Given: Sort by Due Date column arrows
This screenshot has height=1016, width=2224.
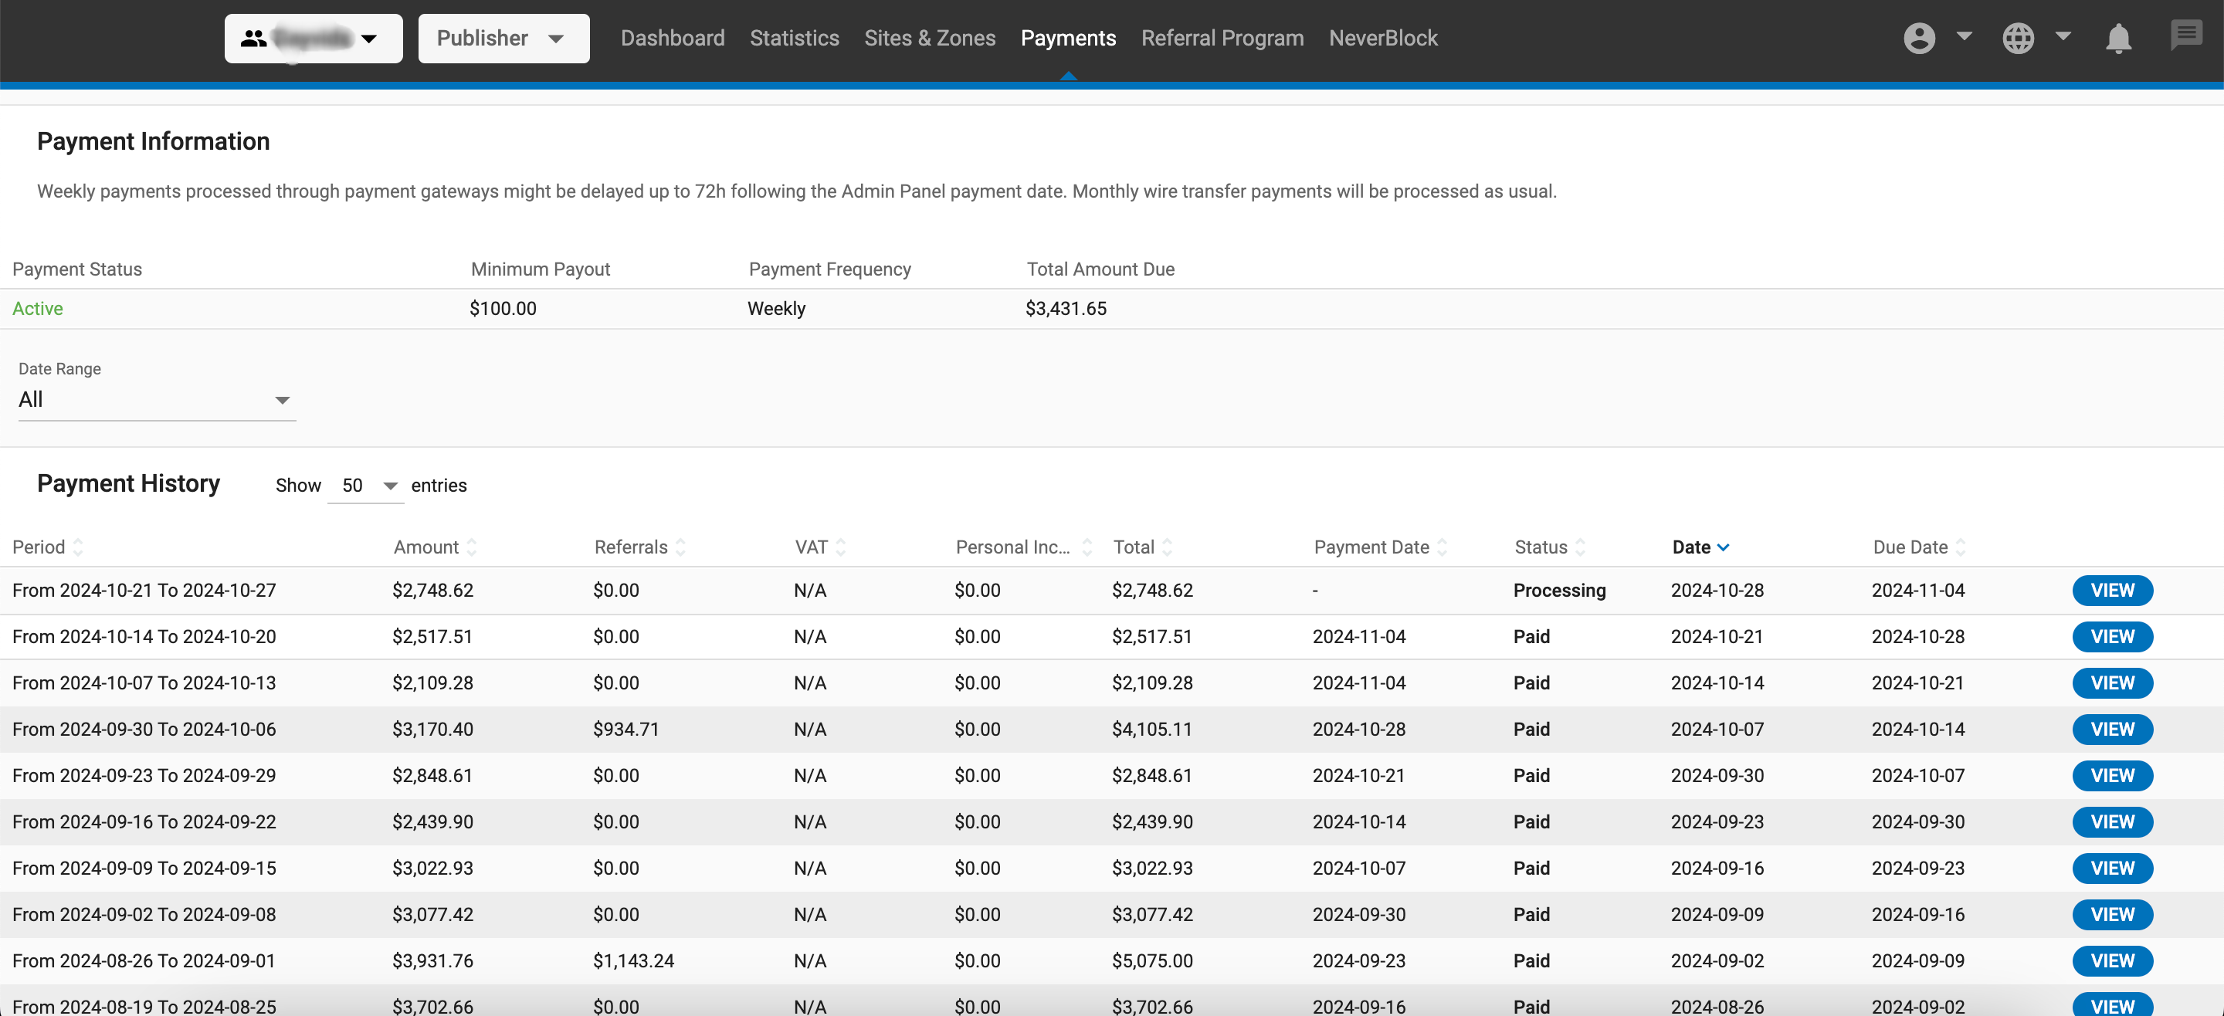Looking at the screenshot, I should coord(1960,547).
